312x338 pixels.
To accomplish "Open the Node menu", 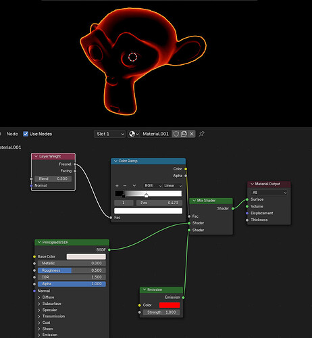I will point(12,134).
